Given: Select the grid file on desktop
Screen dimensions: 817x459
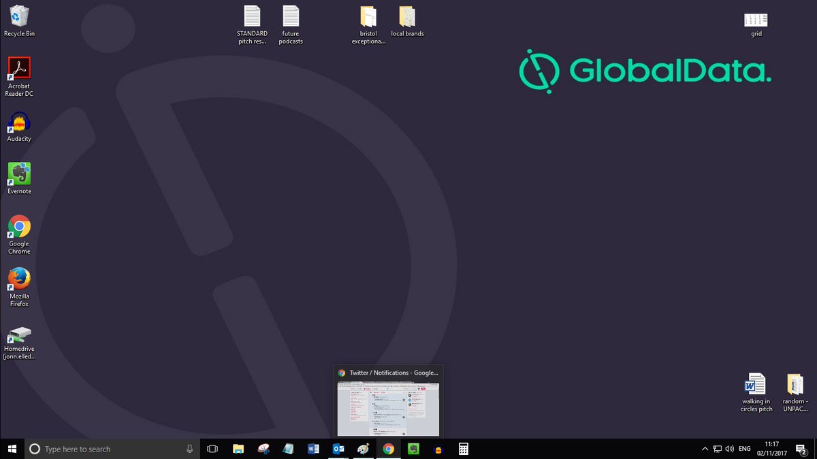Looking at the screenshot, I should point(756,24).
